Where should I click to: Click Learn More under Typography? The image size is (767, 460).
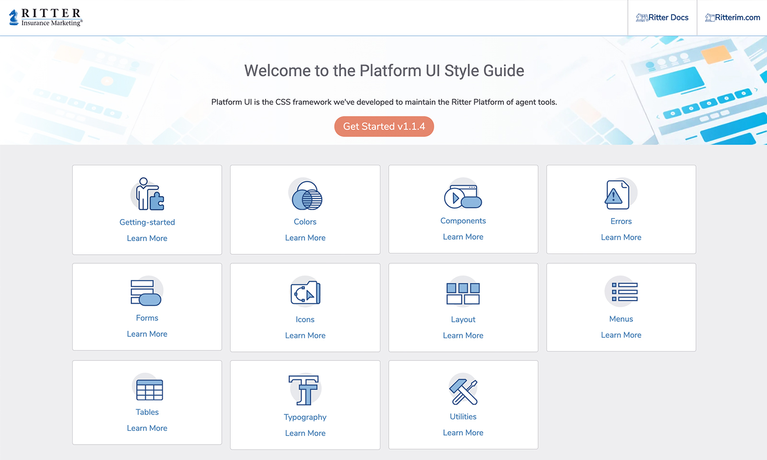(x=305, y=433)
